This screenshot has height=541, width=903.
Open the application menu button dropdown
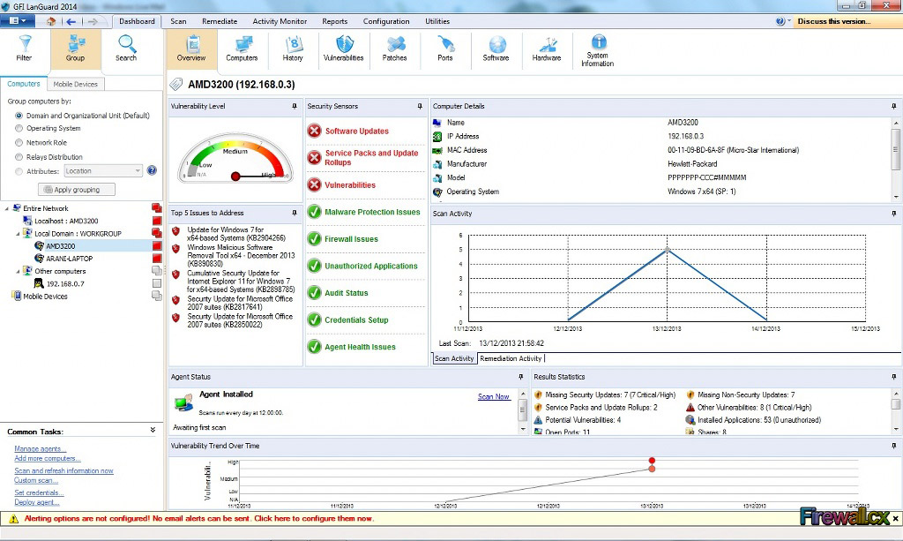click(18, 21)
